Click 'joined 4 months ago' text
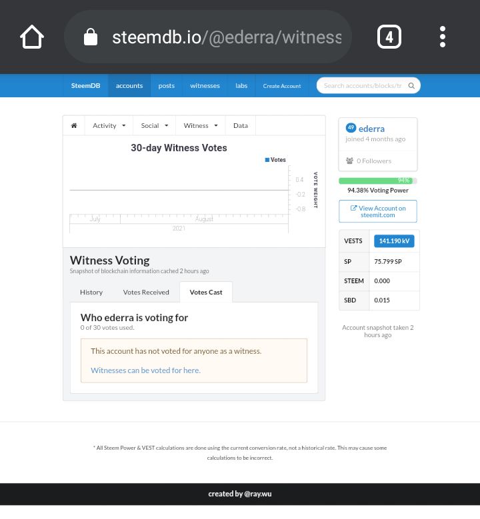The width and height of the screenshot is (480, 519). [x=375, y=139]
